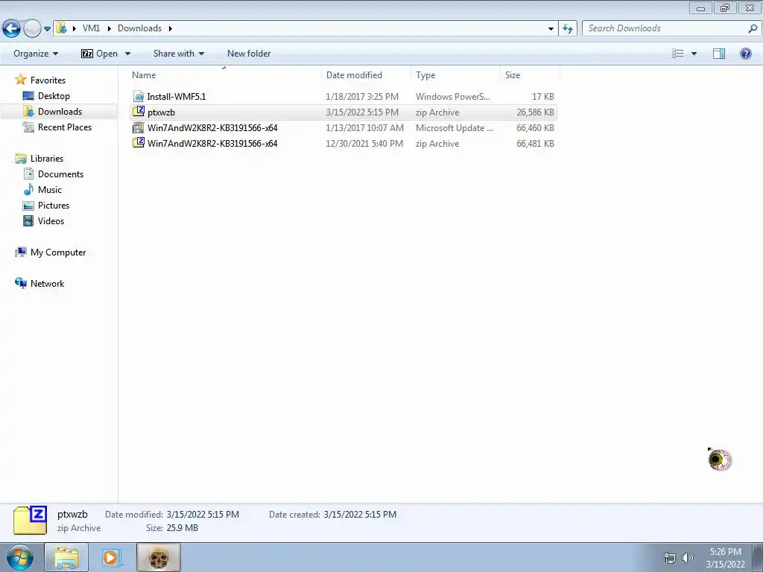Open the Share with menu

[179, 54]
